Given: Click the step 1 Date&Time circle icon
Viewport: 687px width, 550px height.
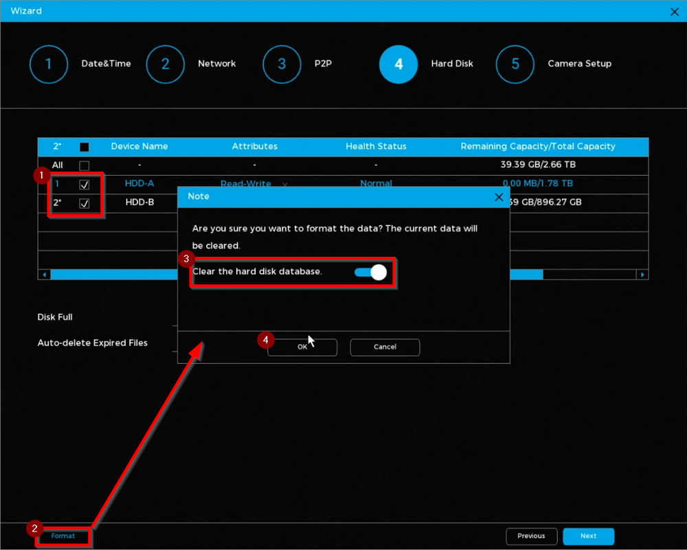Looking at the screenshot, I should pos(49,64).
